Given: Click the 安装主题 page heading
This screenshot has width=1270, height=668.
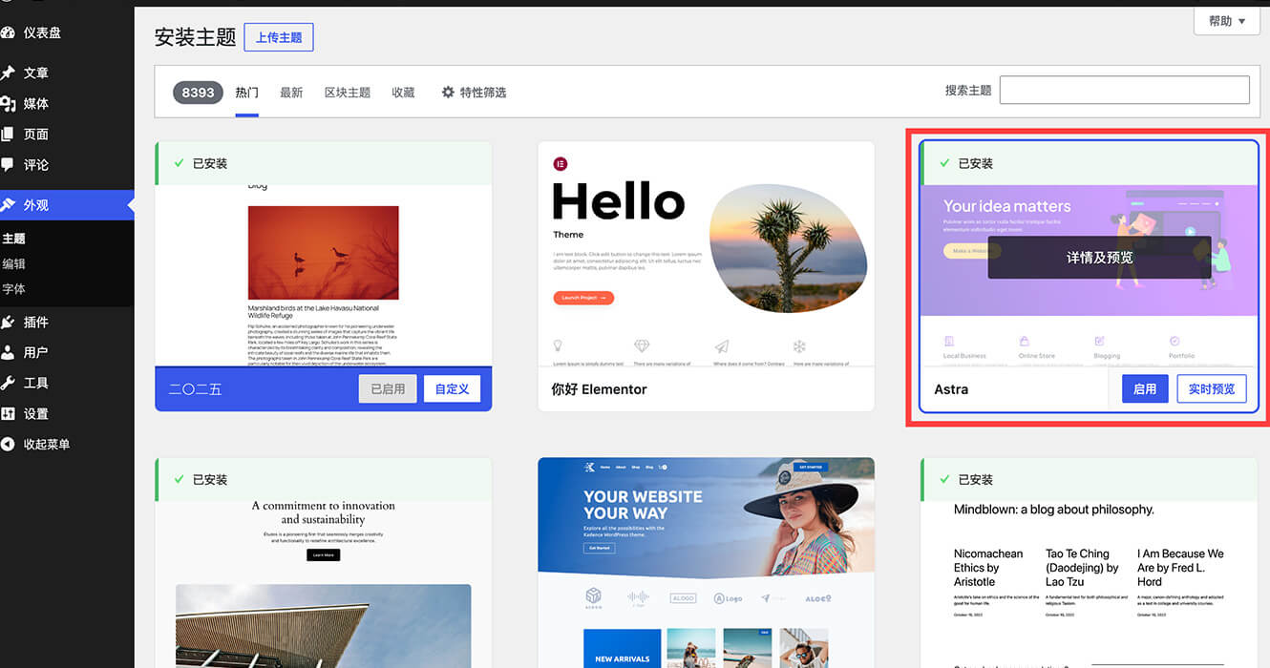Looking at the screenshot, I should (x=195, y=37).
